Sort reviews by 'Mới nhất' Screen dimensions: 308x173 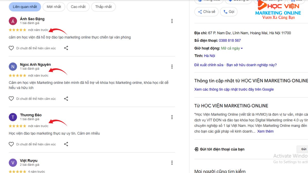[54, 7]
